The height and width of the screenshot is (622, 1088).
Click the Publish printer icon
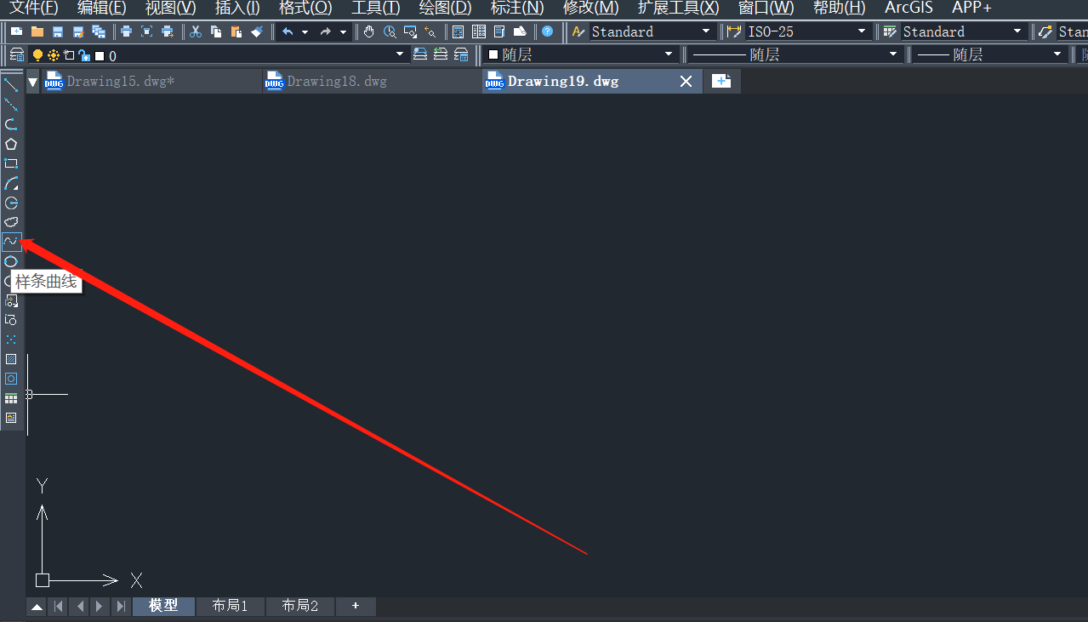click(167, 31)
